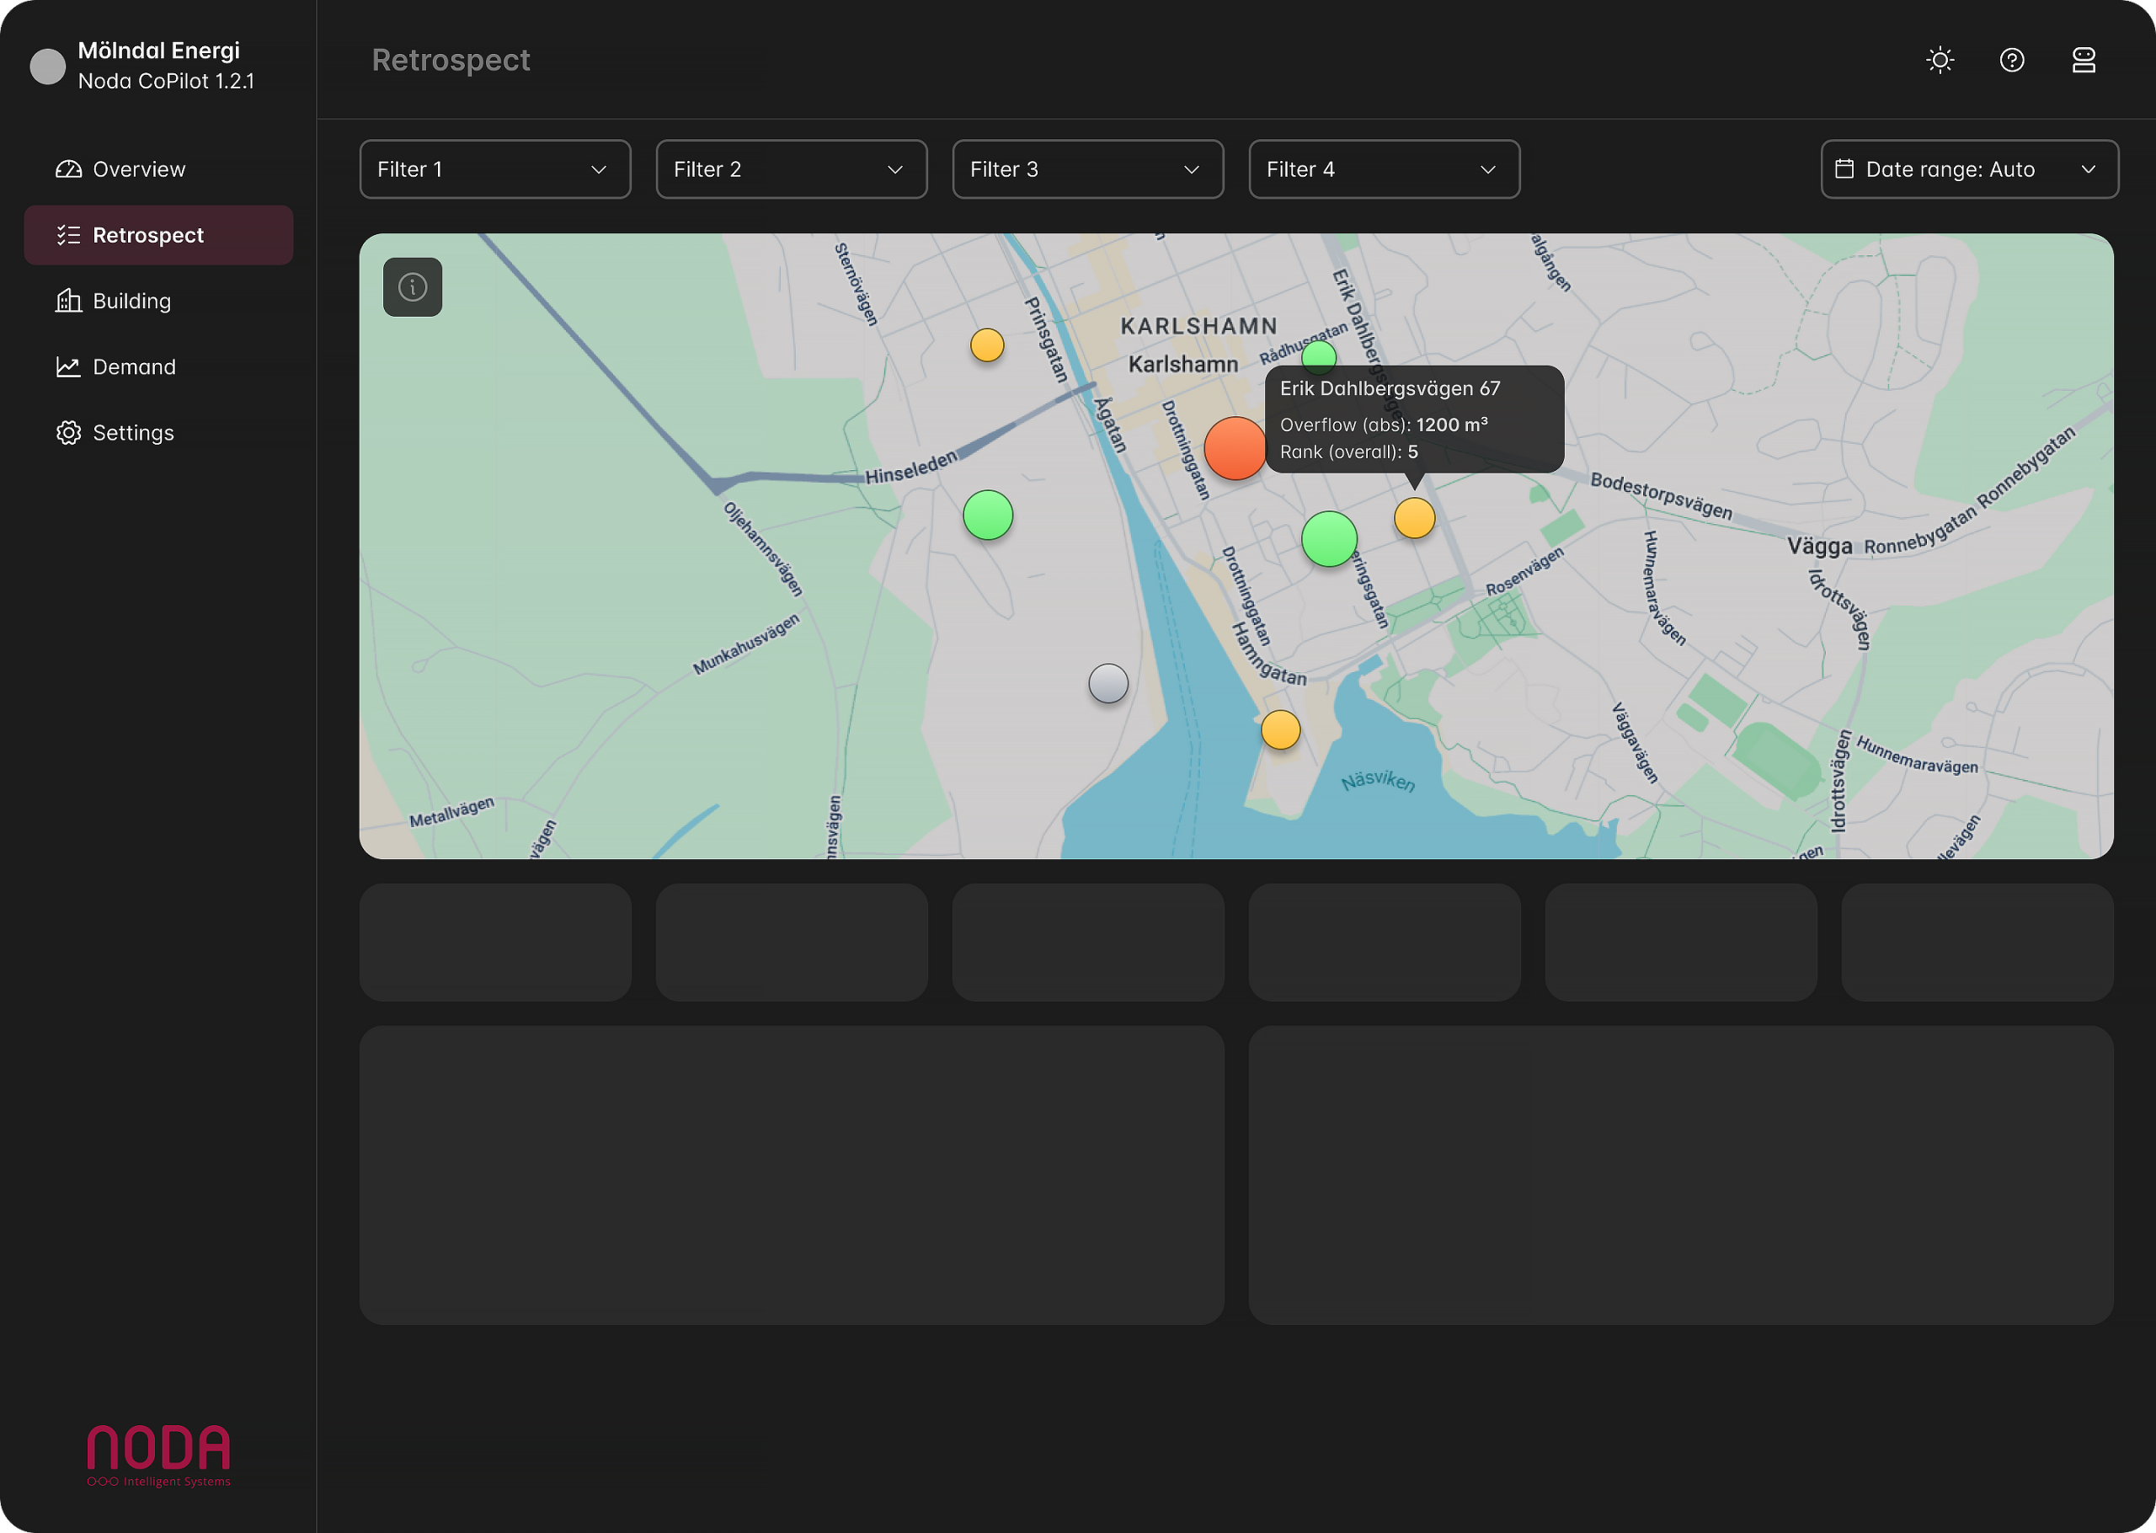The height and width of the screenshot is (1533, 2156).
Task: Open Settings from the sidebar
Action: (x=133, y=433)
